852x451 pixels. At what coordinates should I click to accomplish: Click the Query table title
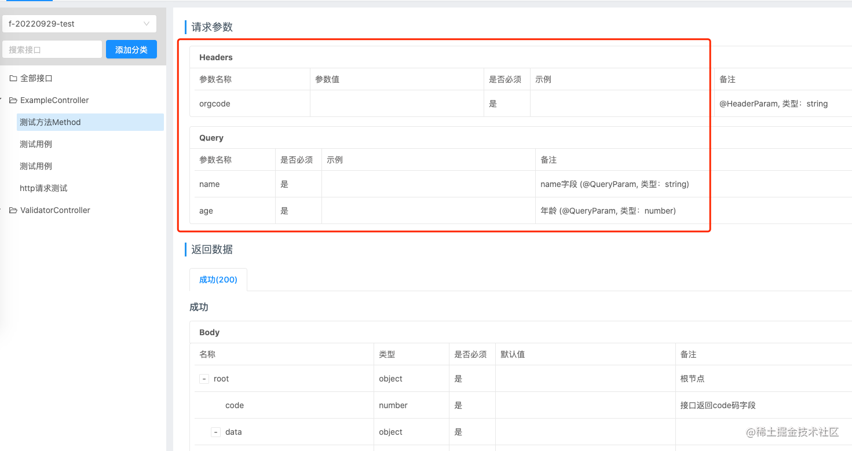[x=211, y=138]
